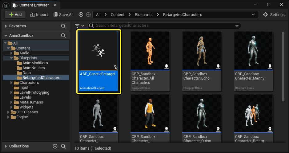Open breadcrumb chevron after Blueprints
The image size is (289, 153).
pyautogui.click(x=158, y=14)
